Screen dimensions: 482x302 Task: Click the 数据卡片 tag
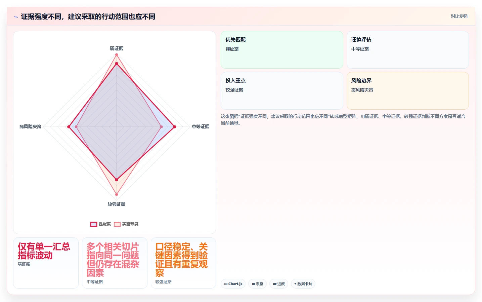(303, 284)
